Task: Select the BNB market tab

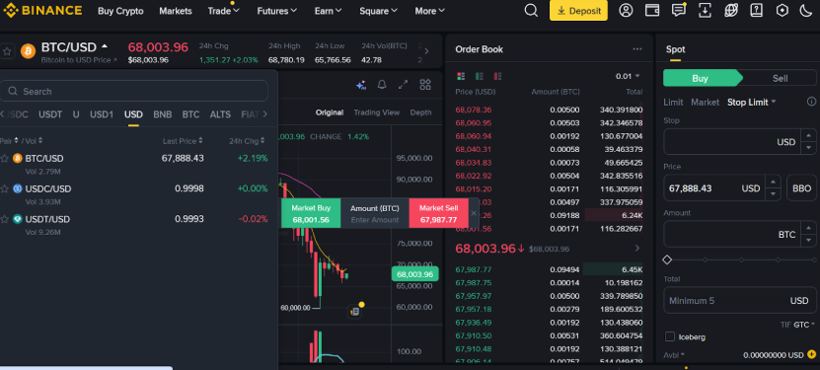Action: coord(162,113)
